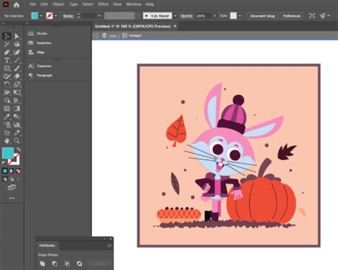Select the Selection tool

click(x=7, y=36)
